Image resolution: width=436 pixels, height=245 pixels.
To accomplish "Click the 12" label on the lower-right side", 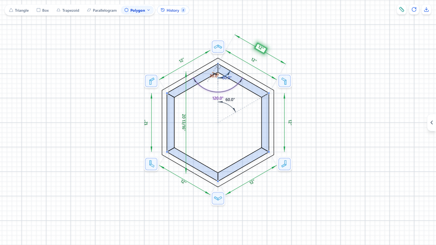I will [x=252, y=182].
